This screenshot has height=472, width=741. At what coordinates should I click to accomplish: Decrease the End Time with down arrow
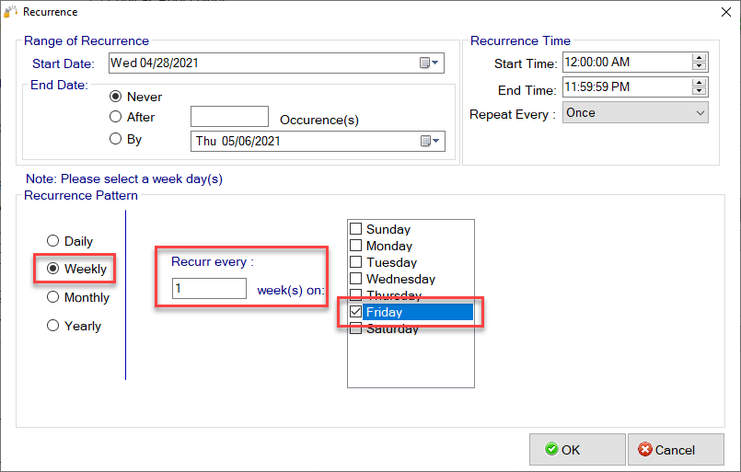coord(699,91)
